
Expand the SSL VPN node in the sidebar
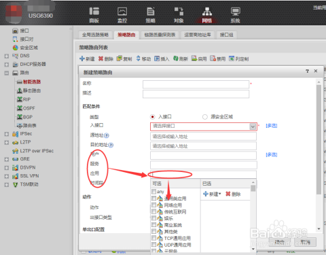coord(7,176)
